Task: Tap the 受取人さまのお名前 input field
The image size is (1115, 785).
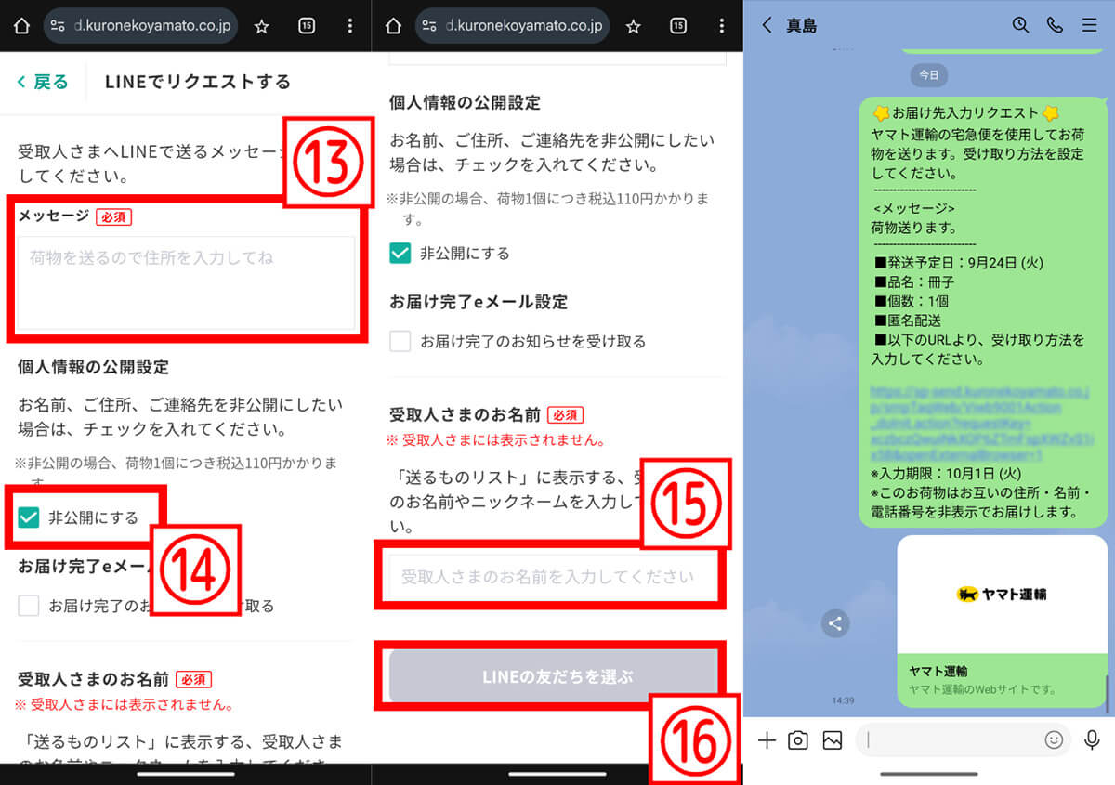Action: pyautogui.click(x=550, y=576)
